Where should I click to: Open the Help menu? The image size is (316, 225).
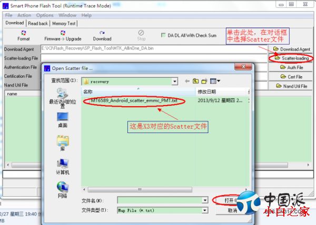(86, 15)
